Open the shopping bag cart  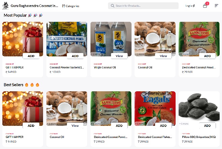[x=205, y=6]
